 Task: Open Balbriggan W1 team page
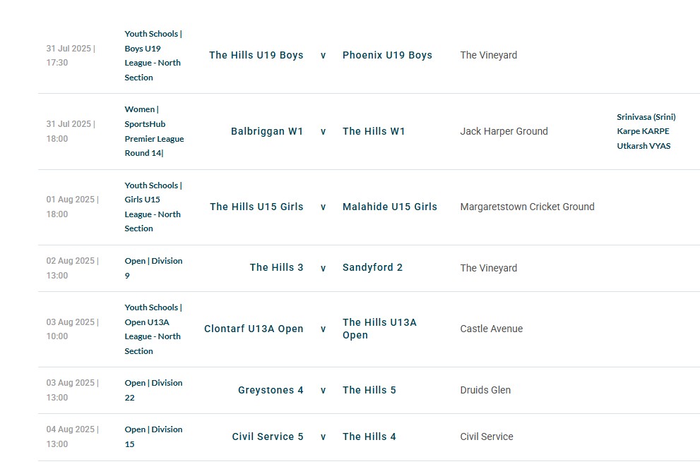[x=267, y=131]
